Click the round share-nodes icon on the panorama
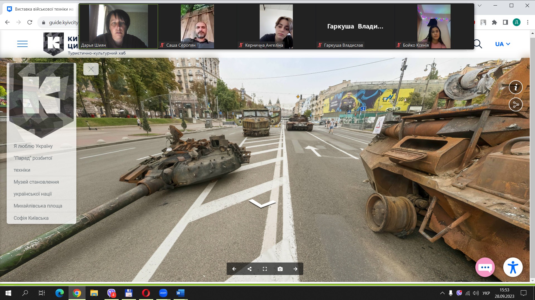 click(515, 105)
